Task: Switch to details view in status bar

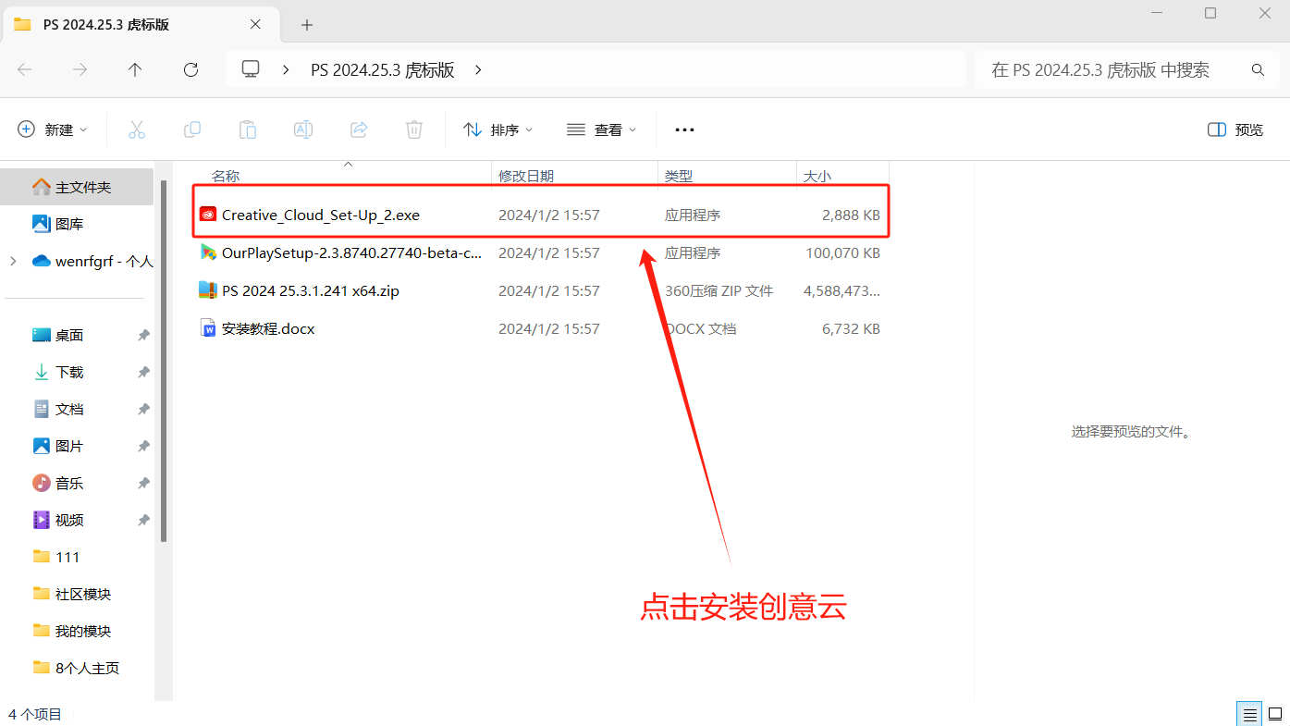Action: pyautogui.click(x=1249, y=714)
